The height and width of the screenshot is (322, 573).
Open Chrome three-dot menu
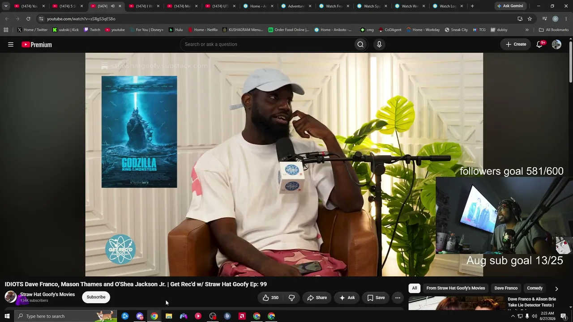pyautogui.click(x=566, y=19)
